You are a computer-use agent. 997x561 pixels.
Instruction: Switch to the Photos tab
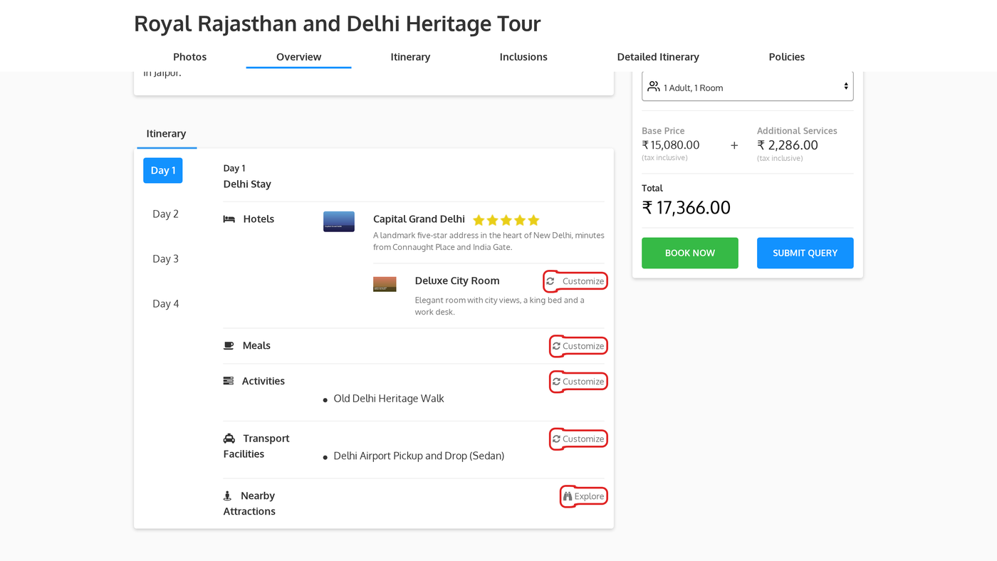tap(190, 57)
